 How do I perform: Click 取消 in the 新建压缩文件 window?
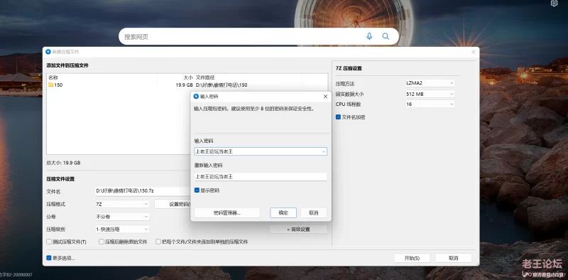(x=454, y=258)
